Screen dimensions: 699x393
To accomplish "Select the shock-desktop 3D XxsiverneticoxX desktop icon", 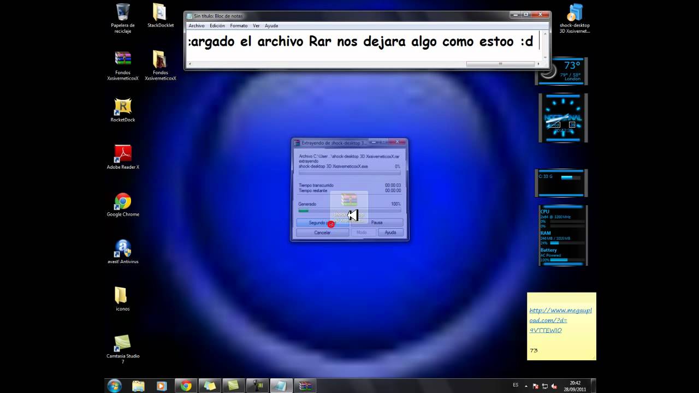I will [574, 19].
